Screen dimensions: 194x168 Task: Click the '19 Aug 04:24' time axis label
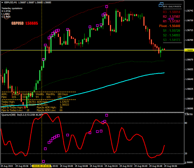[x=111, y=166]
